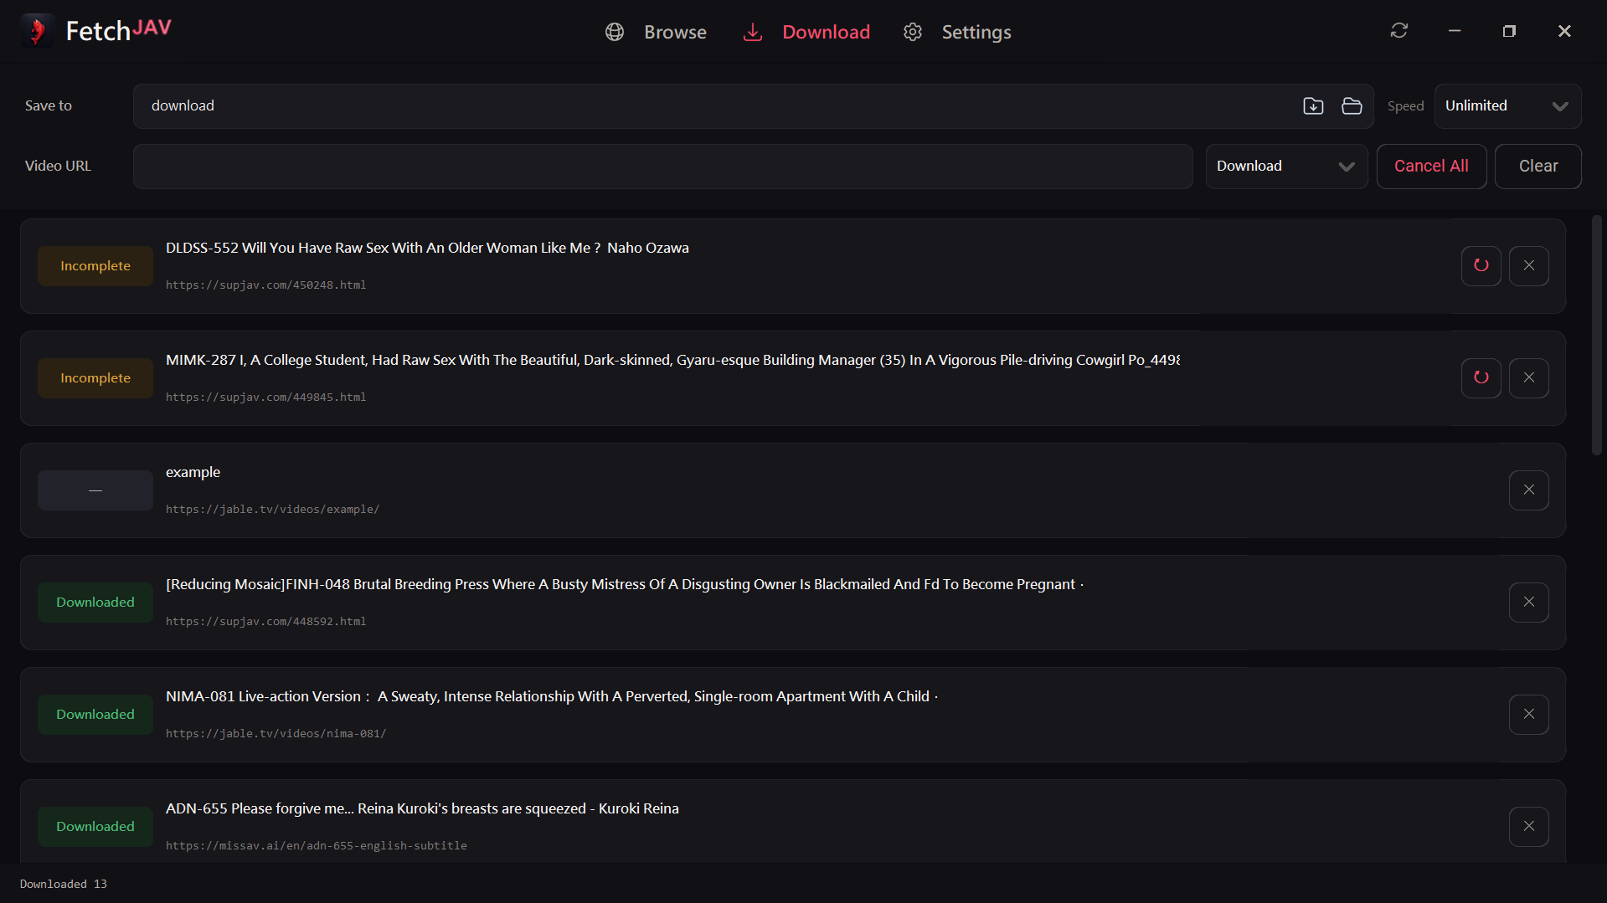Screen dimensions: 1607x903
Task: Remove the DLDSS-552 entry
Action: (x=1528, y=266)
